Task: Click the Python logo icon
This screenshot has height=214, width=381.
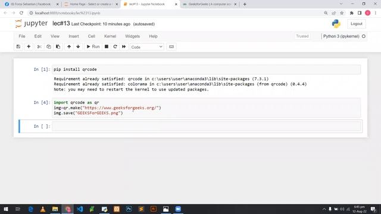Action: tap(336, 24)
